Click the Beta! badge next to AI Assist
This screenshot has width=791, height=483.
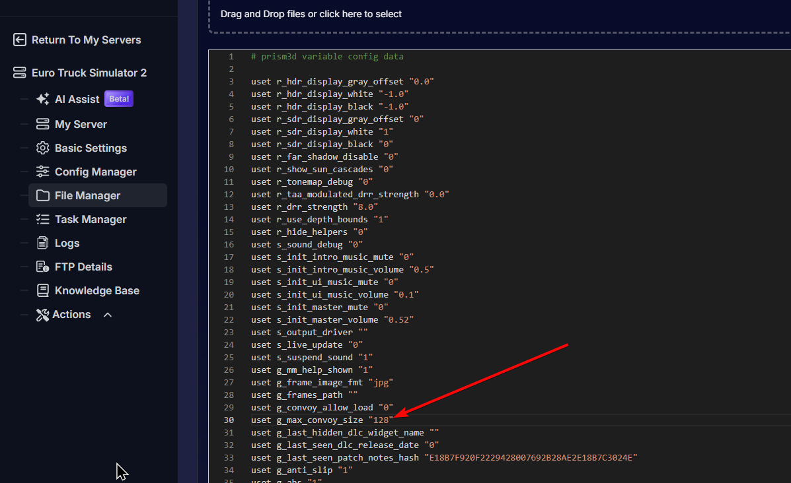click(119, 100)
